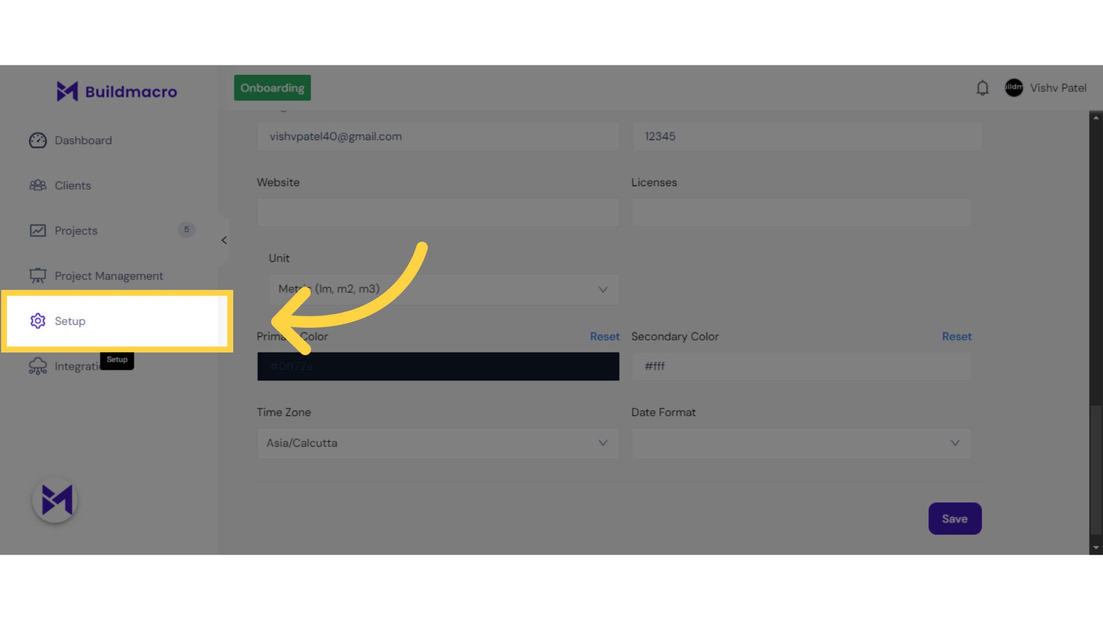This screenshot has height=620, width=1103.
Task: Click the Unit label
Action: (279, 258)
